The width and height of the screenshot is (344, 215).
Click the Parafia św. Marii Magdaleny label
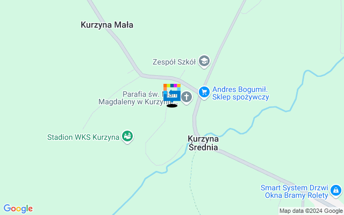pyautogui.click(x=138, y=98)
